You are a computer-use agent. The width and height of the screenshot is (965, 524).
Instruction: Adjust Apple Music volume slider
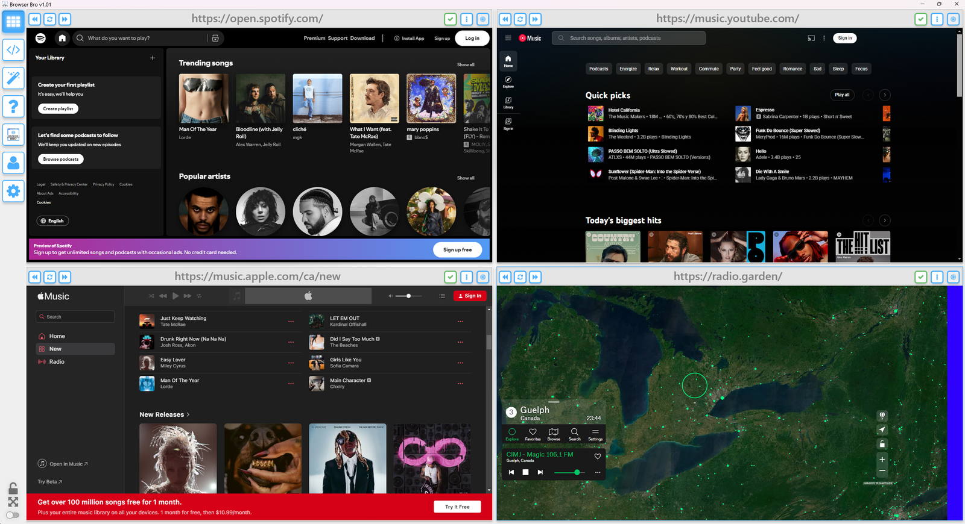(410, 296)
